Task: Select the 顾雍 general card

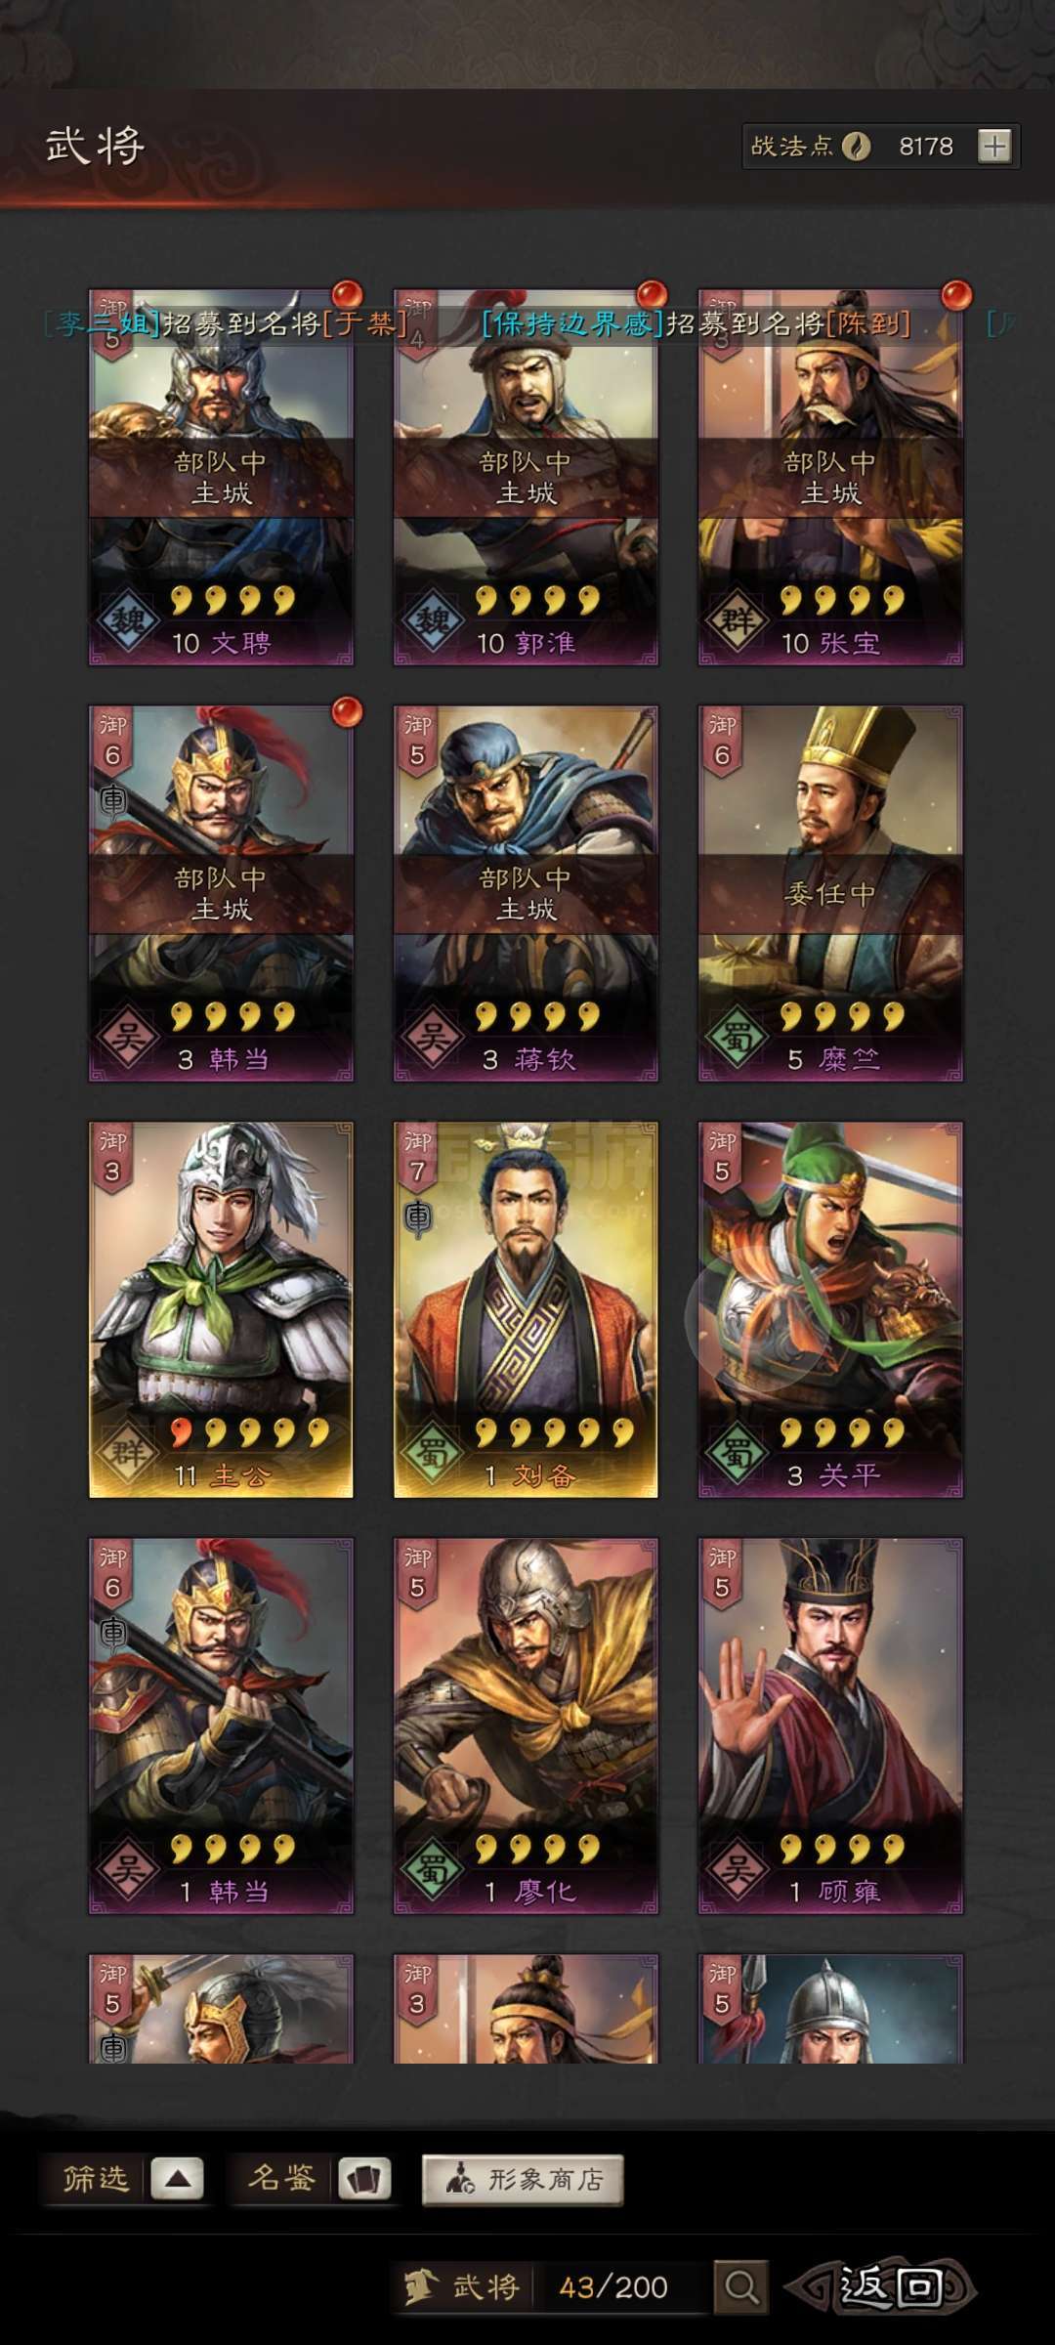Action: 830,1726
